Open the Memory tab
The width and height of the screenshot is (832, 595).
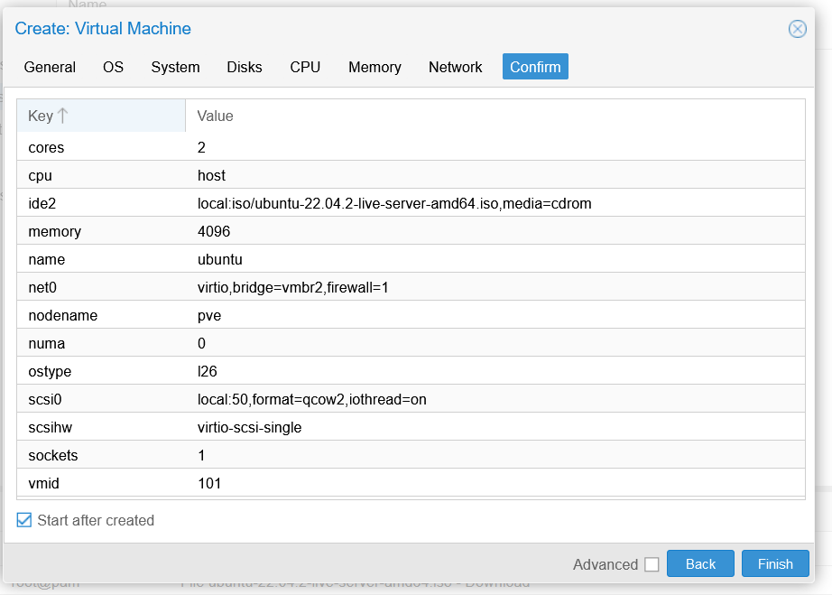374,67
